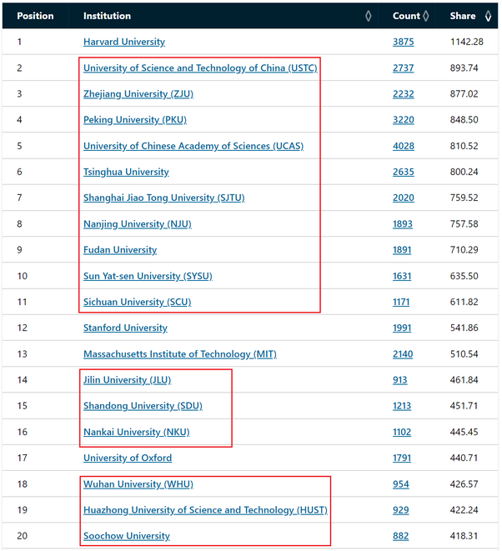Open University of Oxford link
The width and height of the screenshot is (502, 551).
pyautogui.click(x=128, y=458)
